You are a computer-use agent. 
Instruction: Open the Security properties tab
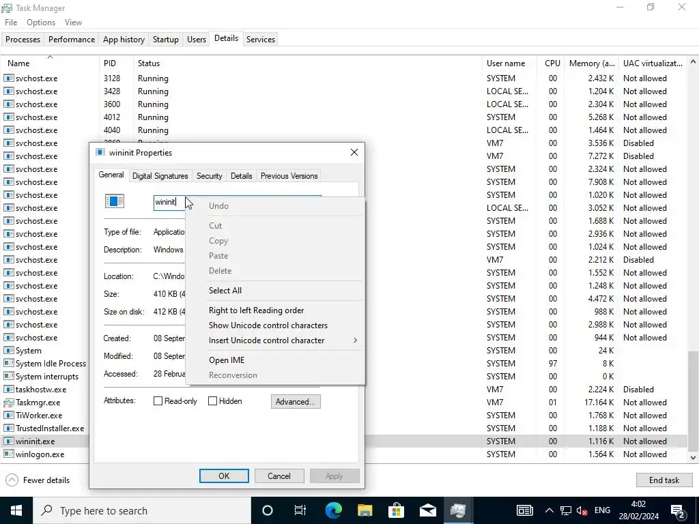pyautogui.click(x=209, y=176)
